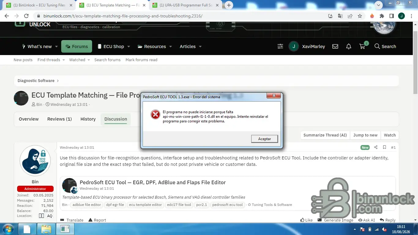Open the translate page icon
418x235 pixels.
pos(340,16)
